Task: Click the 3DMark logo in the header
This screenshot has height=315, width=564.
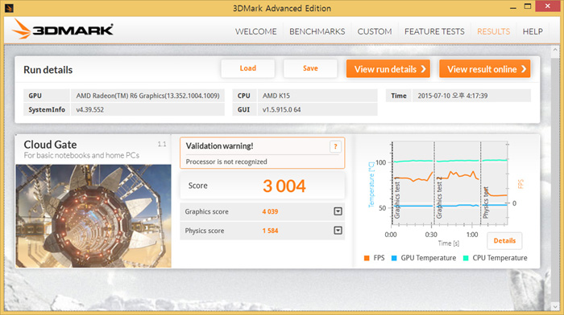Action: (x=63, y=29)
